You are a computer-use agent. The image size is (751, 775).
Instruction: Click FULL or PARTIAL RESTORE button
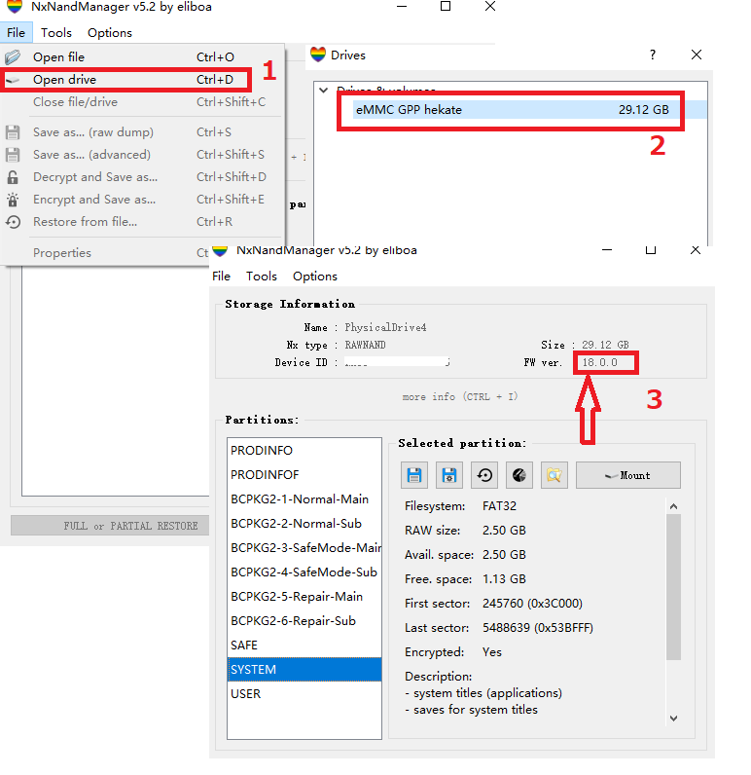click(110, 526)
